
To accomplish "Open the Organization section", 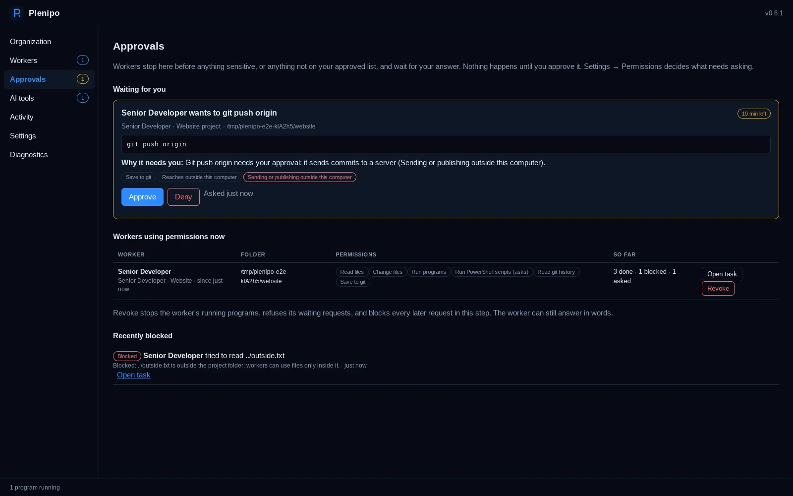I will click(x=49, y=42).
